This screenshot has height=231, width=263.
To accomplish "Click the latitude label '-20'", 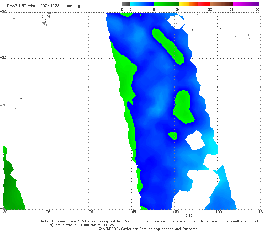I will coord(3,12).
